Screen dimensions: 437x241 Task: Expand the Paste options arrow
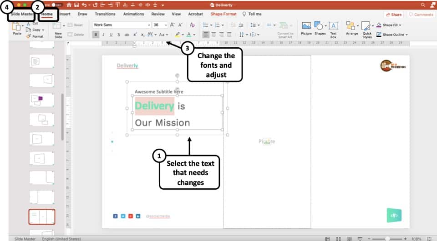(x=23, y=26)
